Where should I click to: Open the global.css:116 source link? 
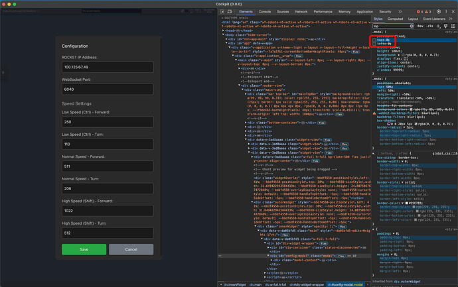pyautogui.click(x=445, y=153)
